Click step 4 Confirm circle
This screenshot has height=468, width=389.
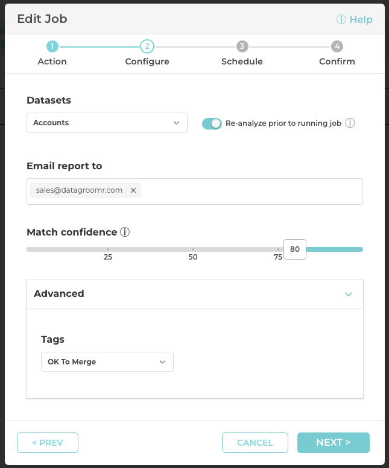(337, 46)
